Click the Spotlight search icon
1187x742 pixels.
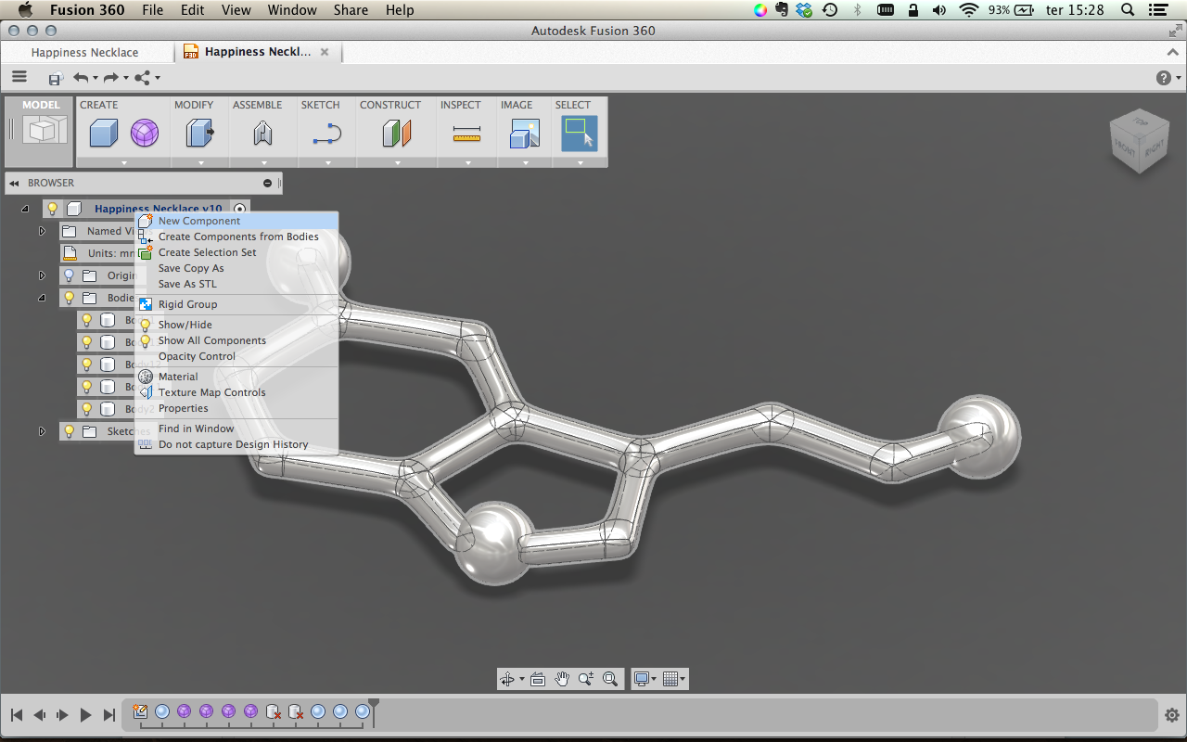(x=1128, y=10)
